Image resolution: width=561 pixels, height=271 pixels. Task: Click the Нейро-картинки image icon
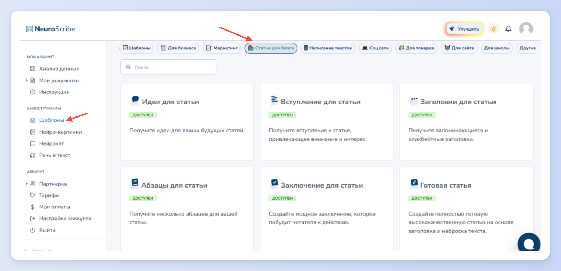pyautogui.click(x=33, y=132)
